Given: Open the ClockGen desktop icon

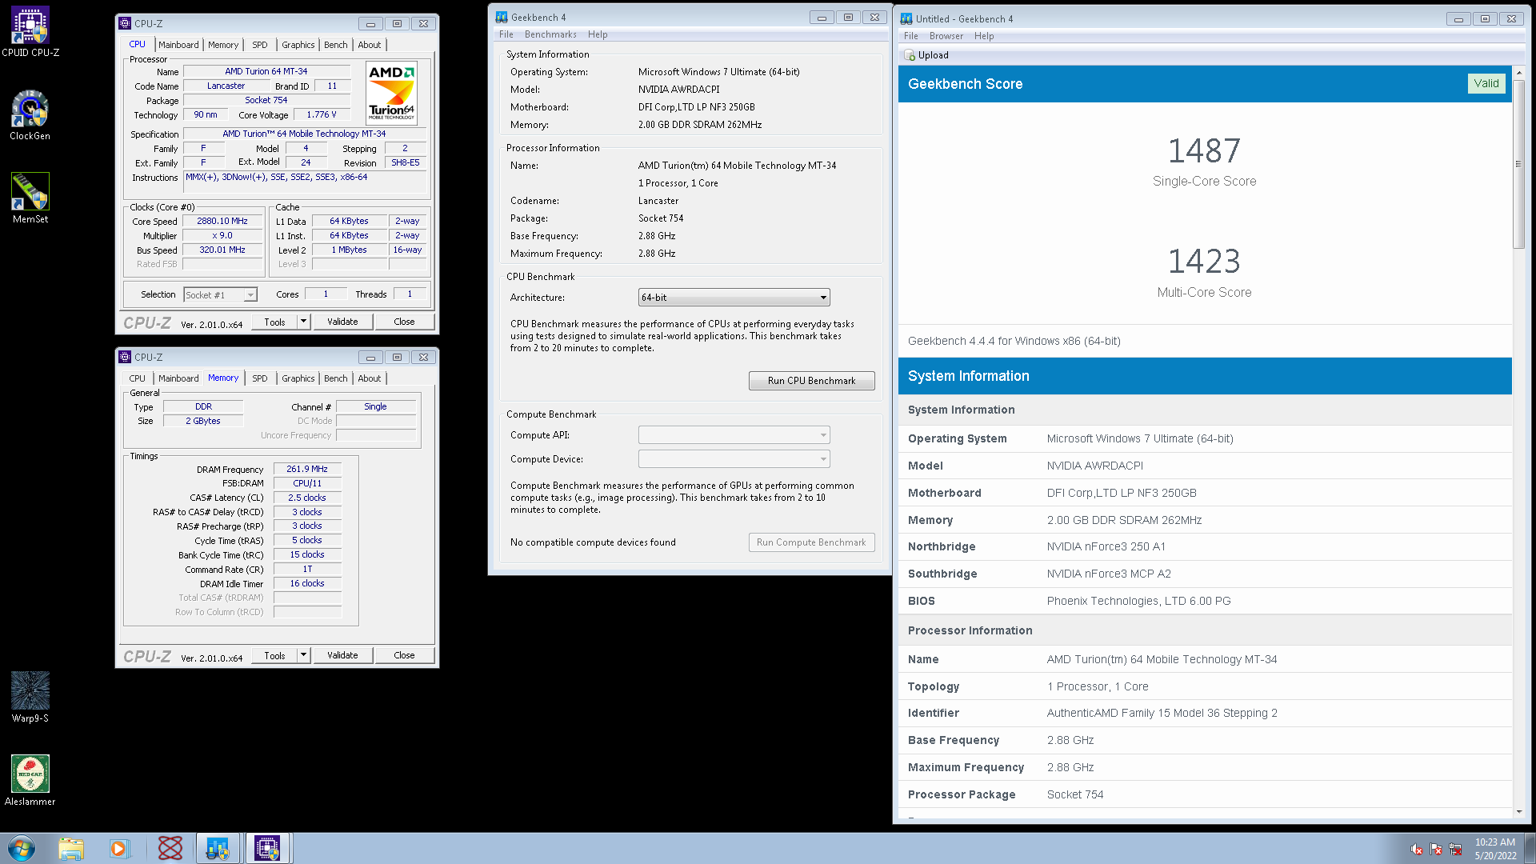Looking at the screenshot, I should pos(30,115).
